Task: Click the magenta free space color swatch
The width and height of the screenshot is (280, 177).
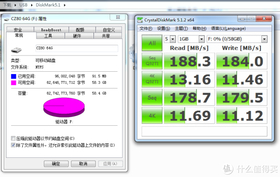Action: point(14,83)
